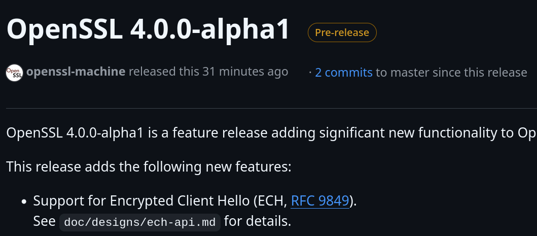Click the OpenSSL avatar logo icon
The image size is (537, 236).
[14, 73]
